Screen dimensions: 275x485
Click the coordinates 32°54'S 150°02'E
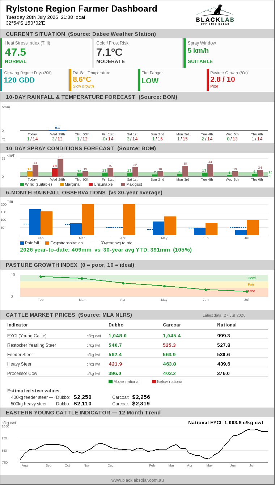pos(25,23)
